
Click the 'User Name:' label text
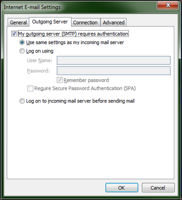(39, 60)
